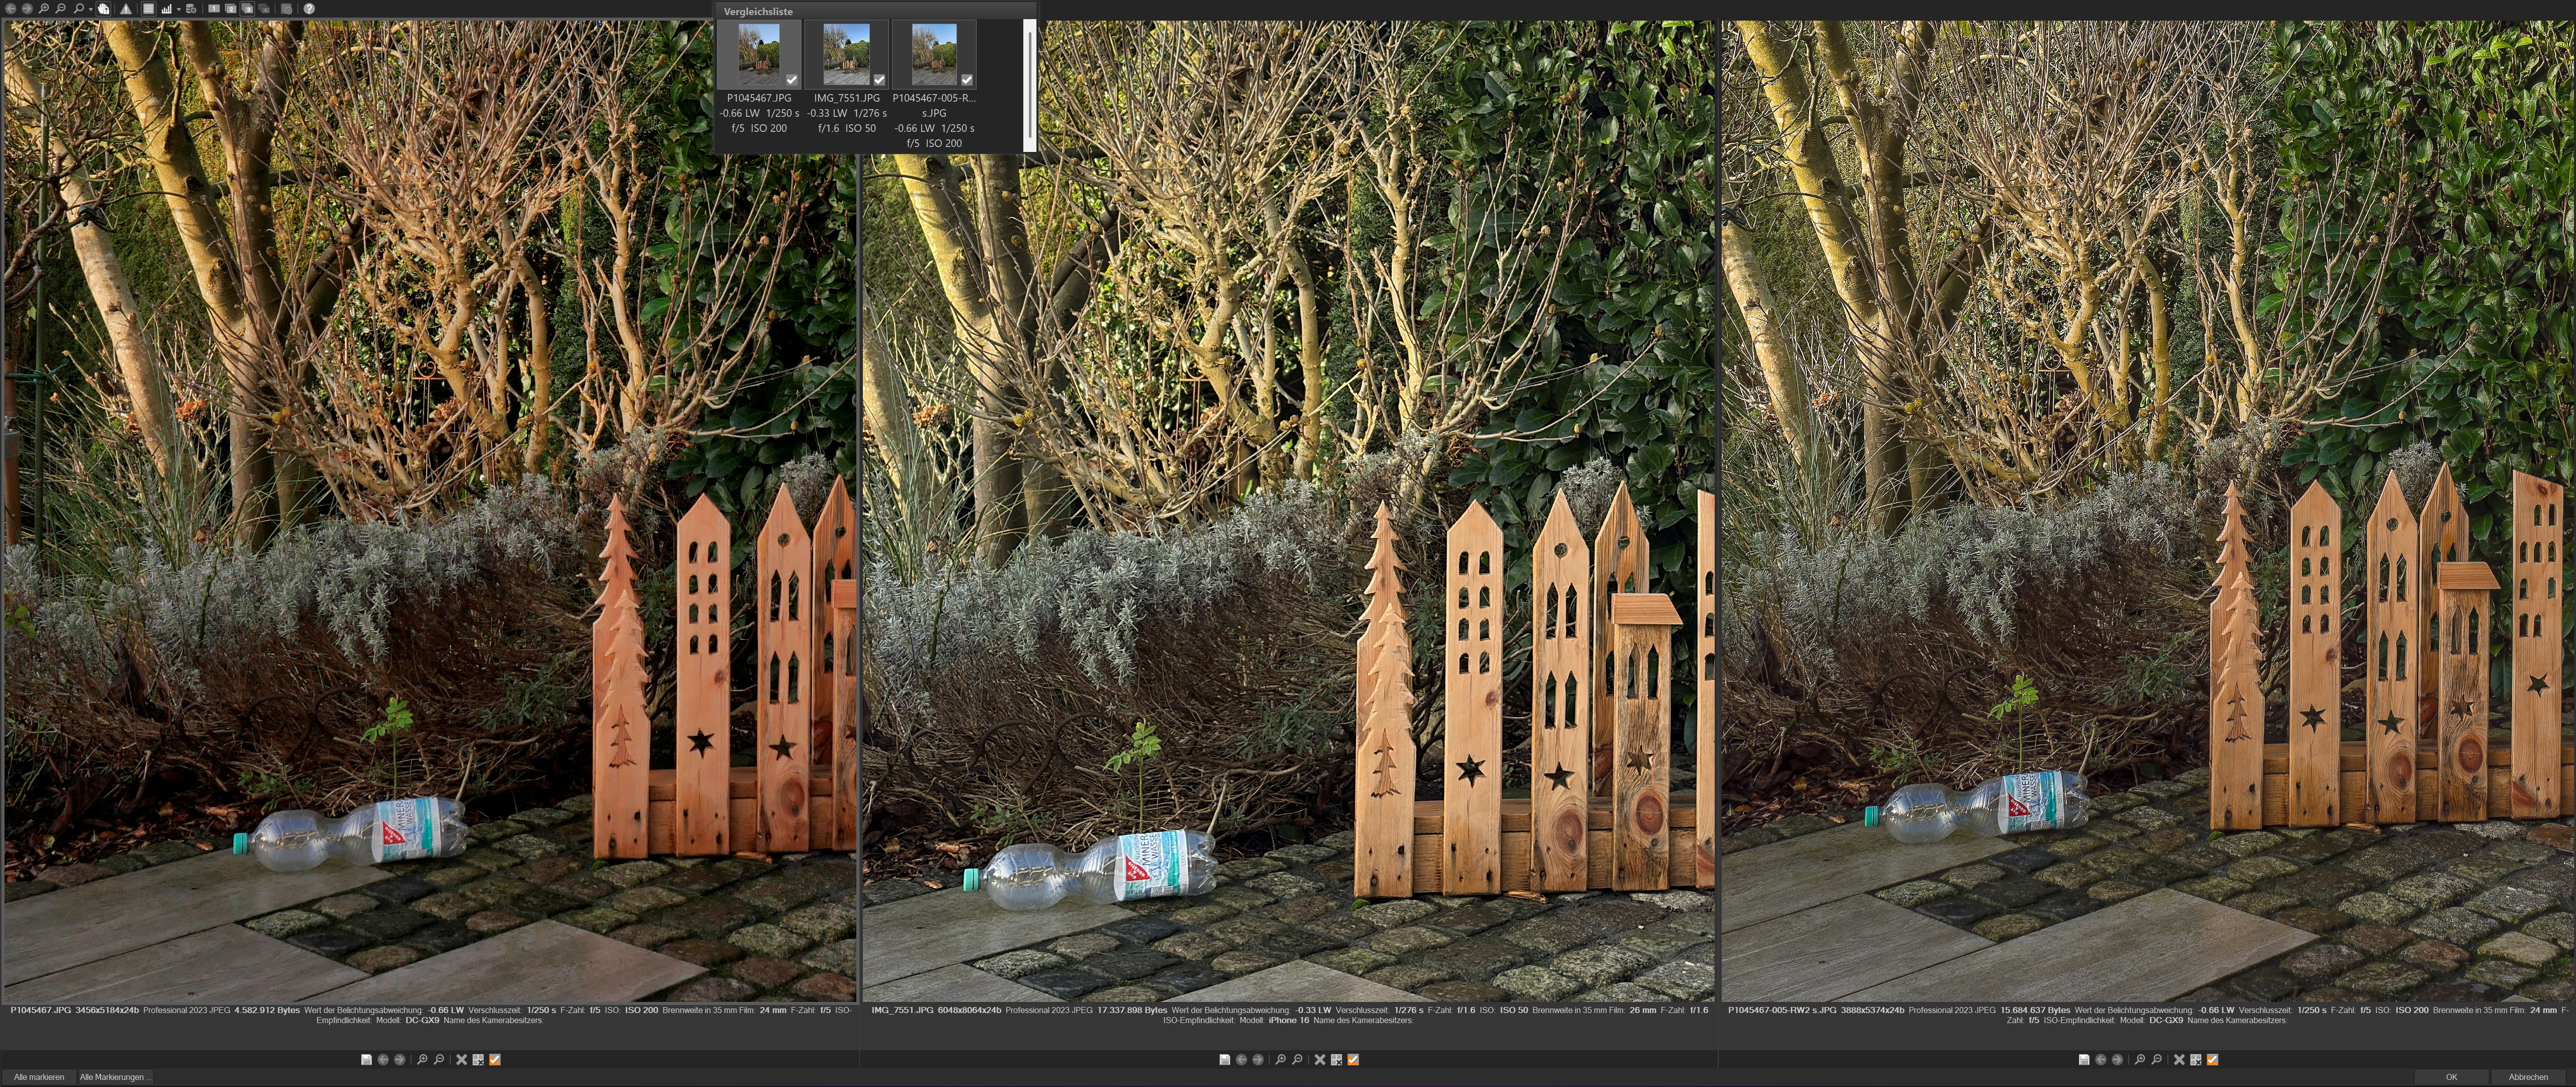Zoom in on the right pane image
This screenshot has height=1087, width=2576.
(x=2140, y=1059)
